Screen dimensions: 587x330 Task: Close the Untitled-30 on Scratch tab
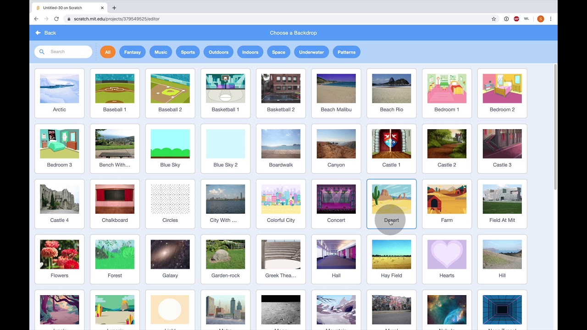[102, 8]
